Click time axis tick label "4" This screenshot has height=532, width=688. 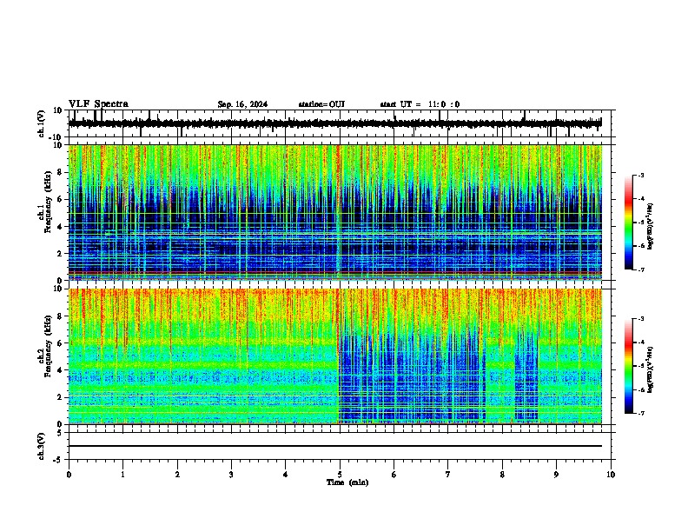coord(286,475)
